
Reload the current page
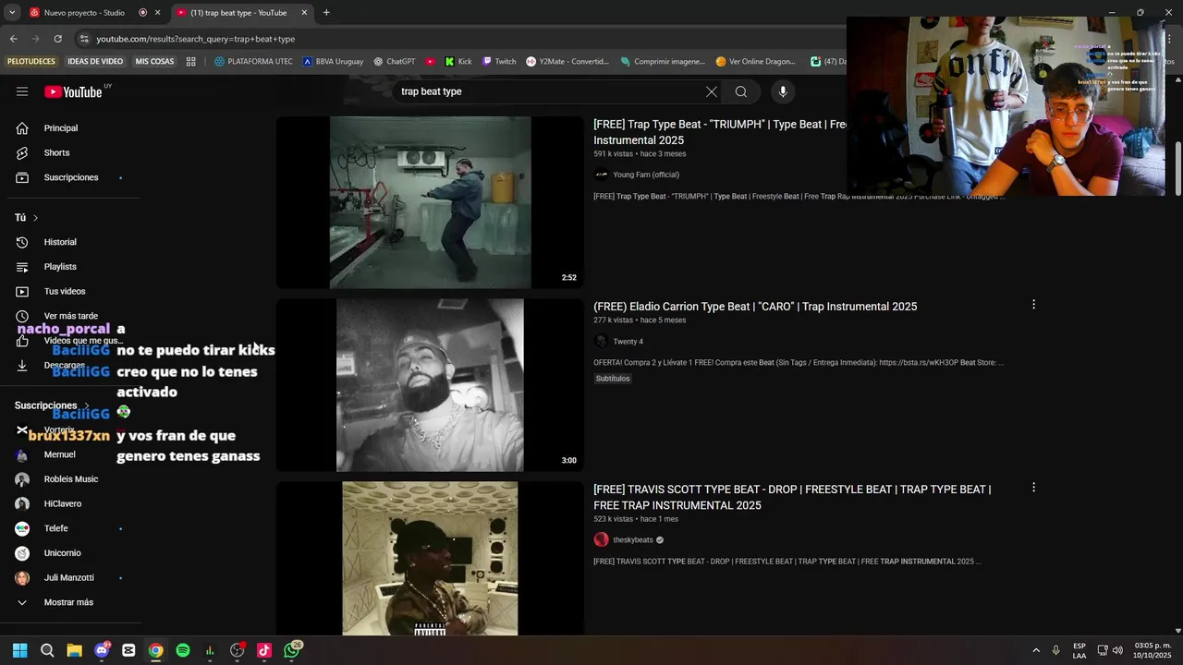pos(57,39)
